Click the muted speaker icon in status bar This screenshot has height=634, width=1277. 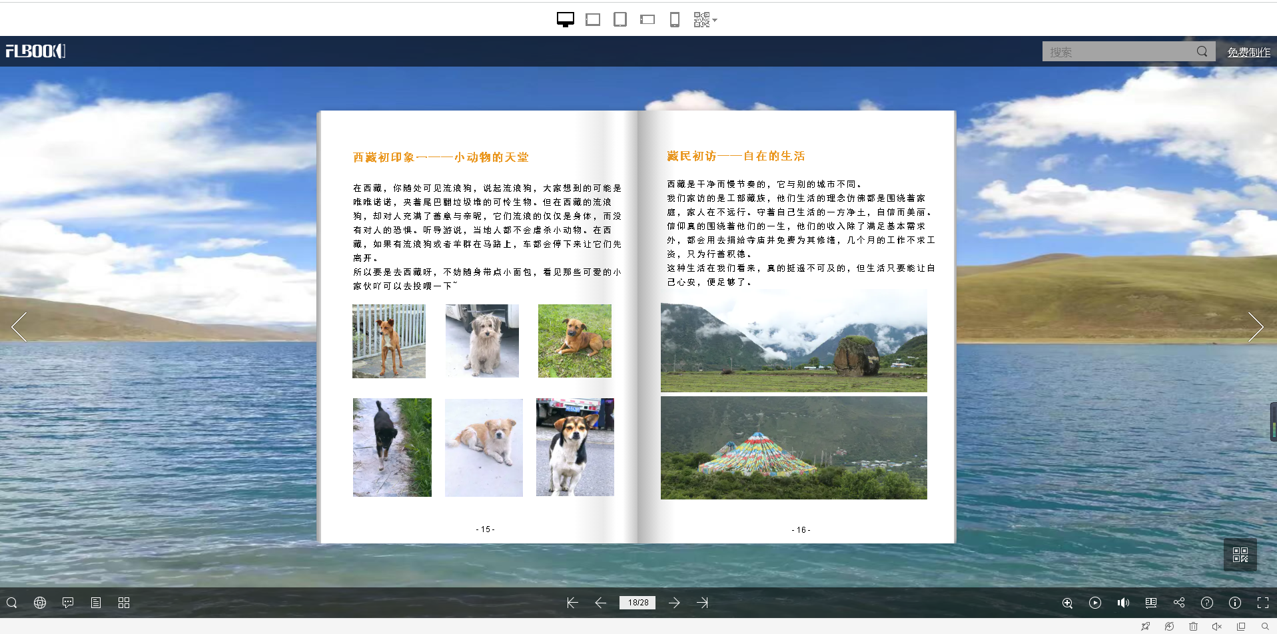coord(1217,627)
